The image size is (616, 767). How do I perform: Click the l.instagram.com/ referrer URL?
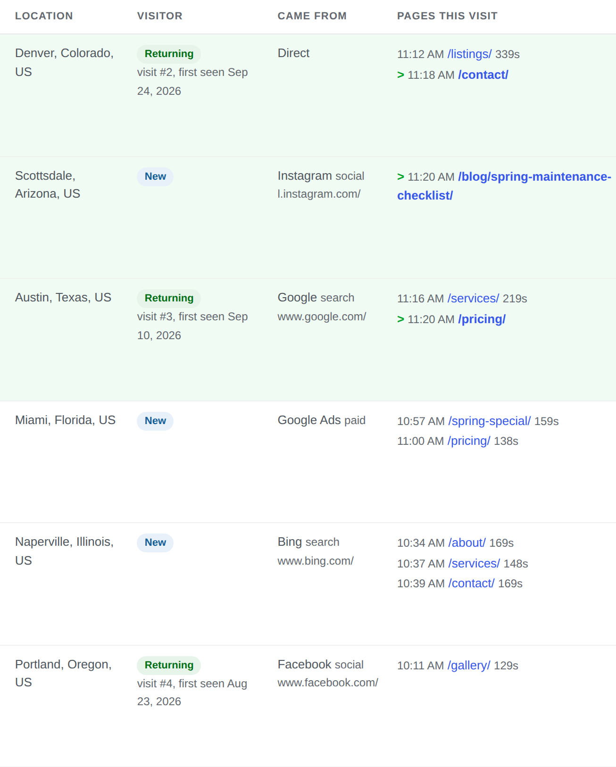319,194
